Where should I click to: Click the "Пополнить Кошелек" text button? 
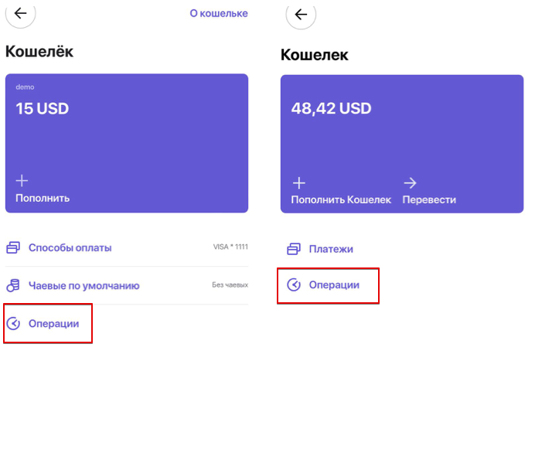341,200
